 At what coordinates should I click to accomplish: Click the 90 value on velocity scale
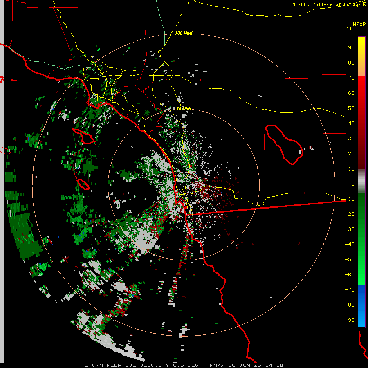[351, 48]
